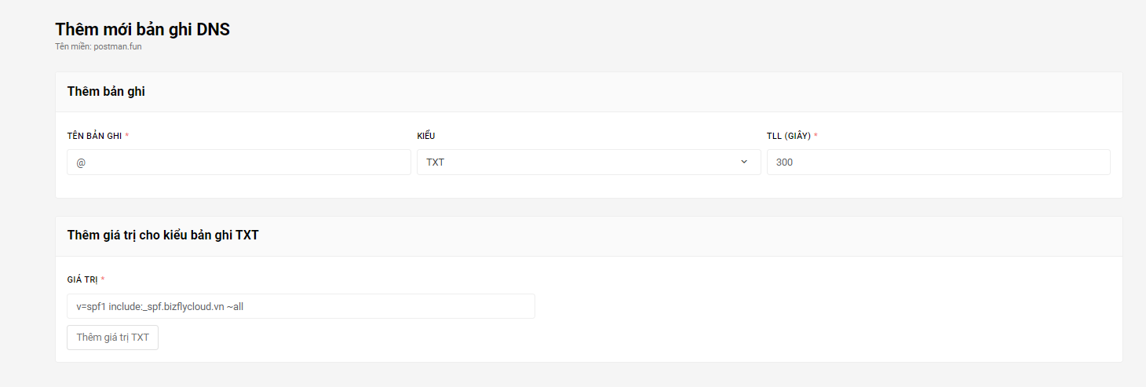Screen dimensions: 1146x387
Task: Click the TLL (GIÂY) label
Action: click(789, 136)
